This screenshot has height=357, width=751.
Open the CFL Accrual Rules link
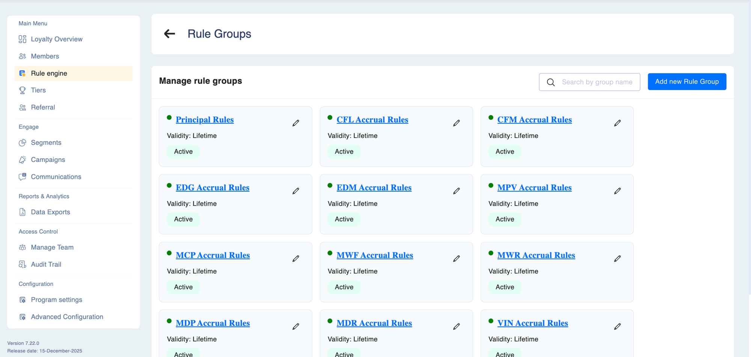pos(372,120)
